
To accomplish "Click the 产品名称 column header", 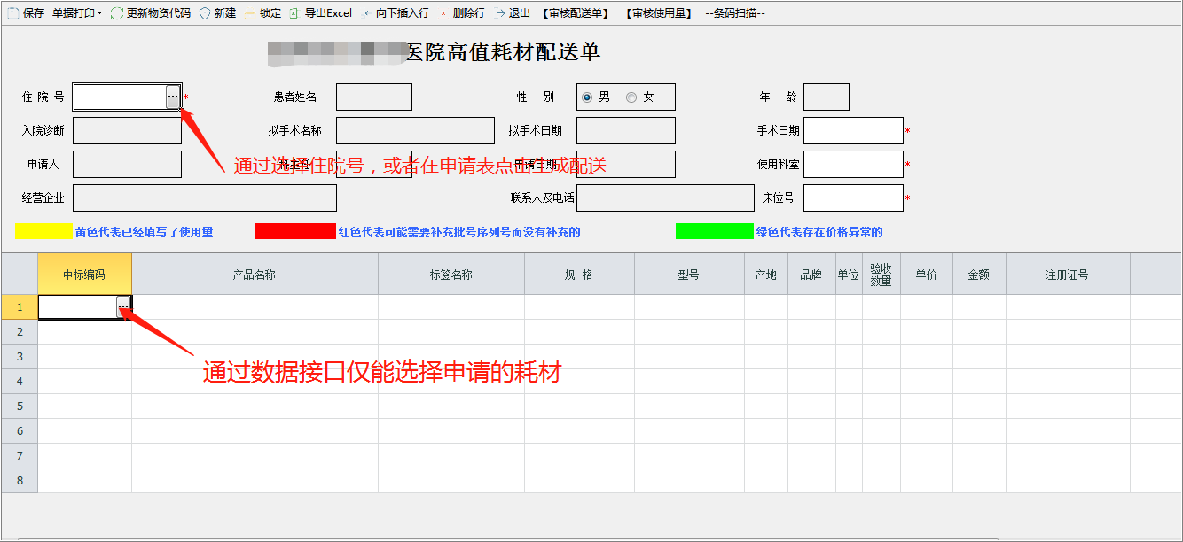I will click(255, 275).
